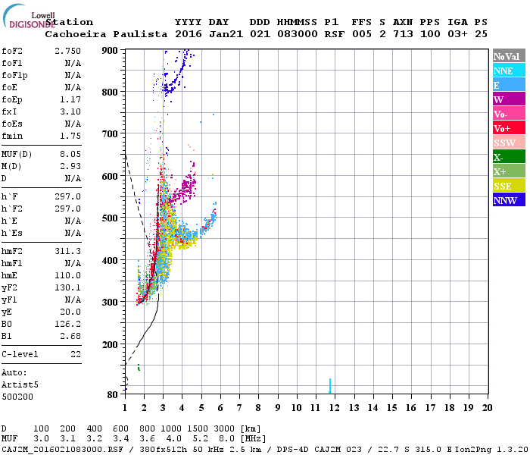
Task: Select the NNW blue legend swatch
Action: point(509,199)
